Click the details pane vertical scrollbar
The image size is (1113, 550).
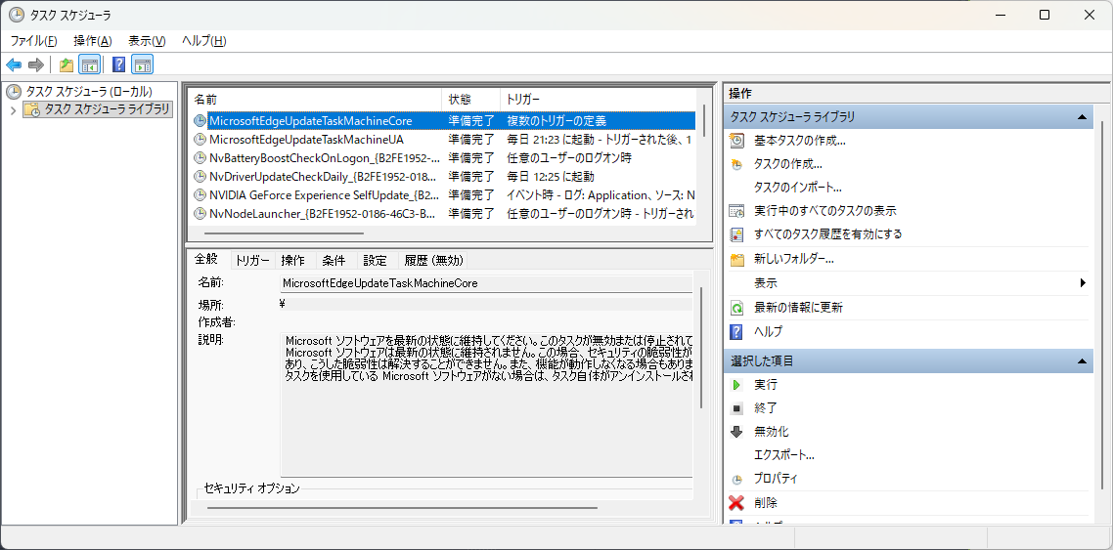tap(702, 348)
